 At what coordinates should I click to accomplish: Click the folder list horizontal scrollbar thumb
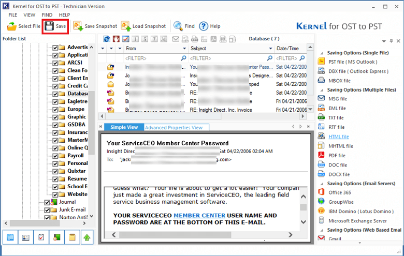pos(35,223)
